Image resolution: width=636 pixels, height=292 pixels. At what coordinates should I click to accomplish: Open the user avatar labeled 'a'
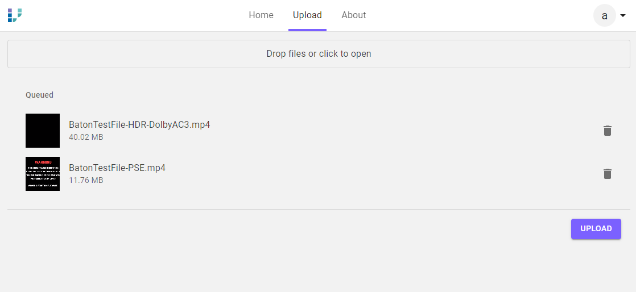point(604,15)
